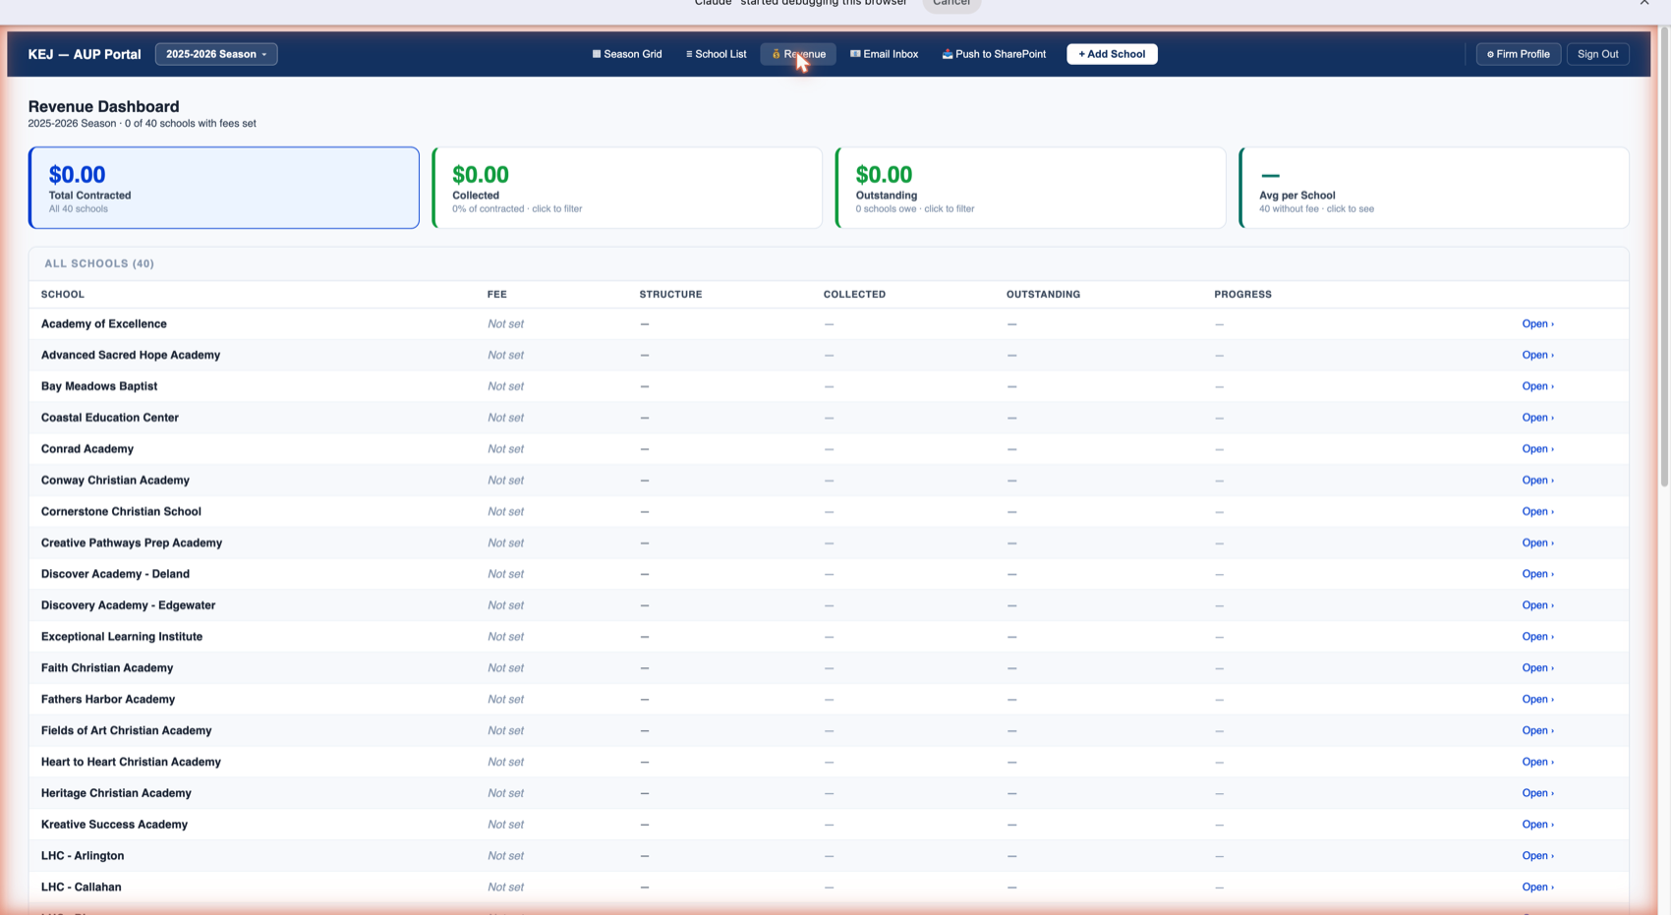The height and width of the screenshot is (915, 1671).
Task: Click the Conrad Academy school name
Action: [87, 449]
